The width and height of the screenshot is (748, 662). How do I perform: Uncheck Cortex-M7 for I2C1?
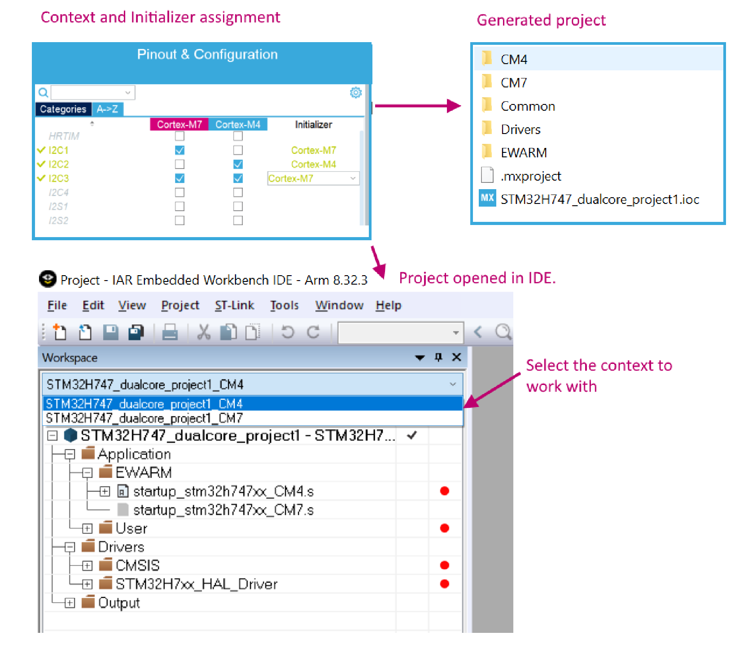click(x=179, y=150)
